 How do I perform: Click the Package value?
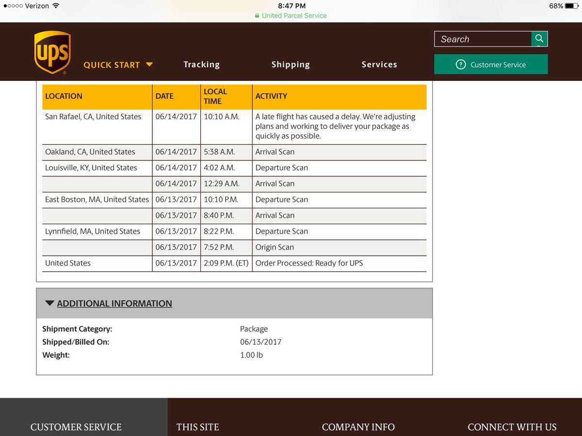[x=254, y=329]
